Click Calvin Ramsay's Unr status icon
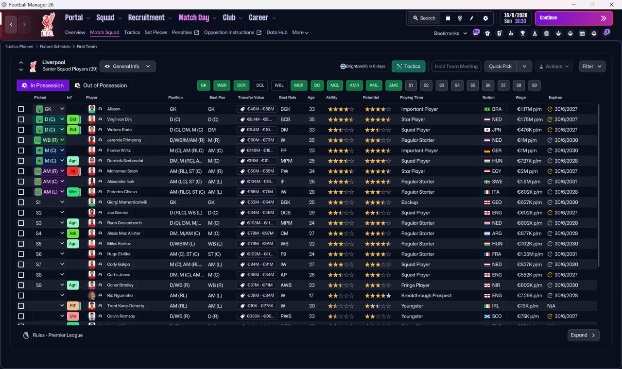 point(73,316)
